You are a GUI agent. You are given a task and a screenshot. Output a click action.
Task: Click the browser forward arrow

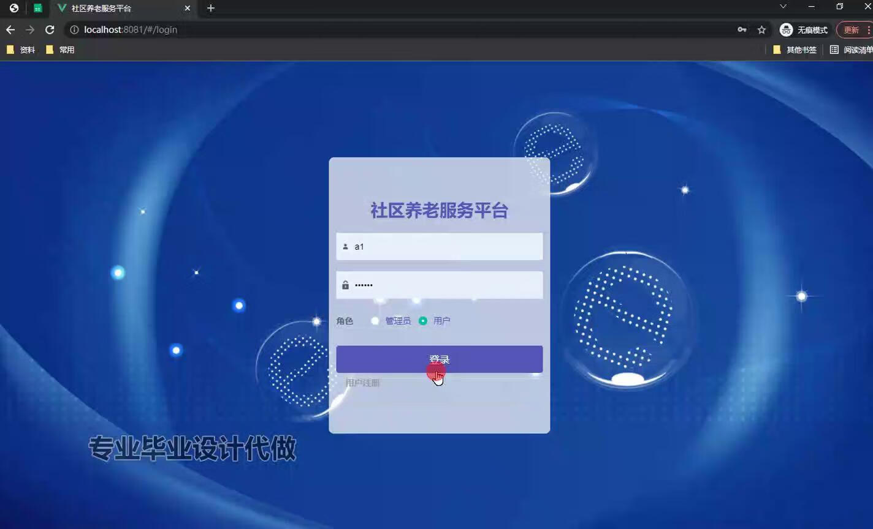coord(30,29)
